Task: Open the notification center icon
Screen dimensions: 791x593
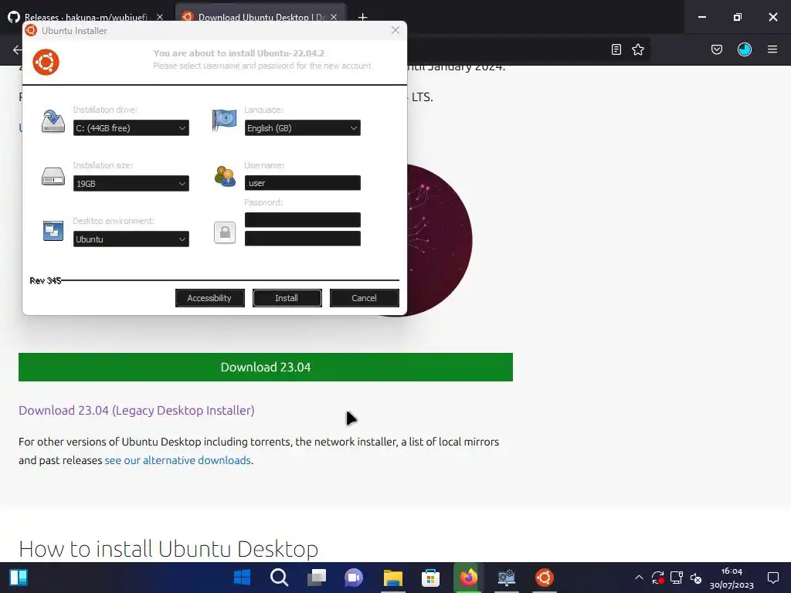Action: coord(772,578)
